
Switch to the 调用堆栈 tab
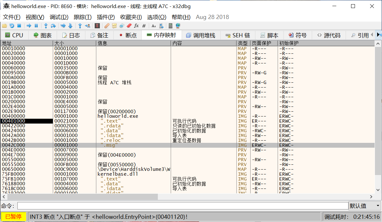click(x=201, y=35)
